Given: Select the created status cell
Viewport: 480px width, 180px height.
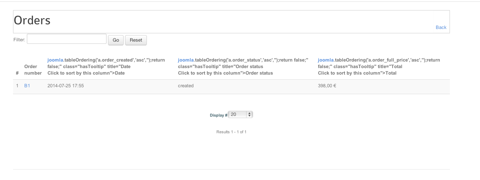Looking at the screenshot, I should pos(186,86).
